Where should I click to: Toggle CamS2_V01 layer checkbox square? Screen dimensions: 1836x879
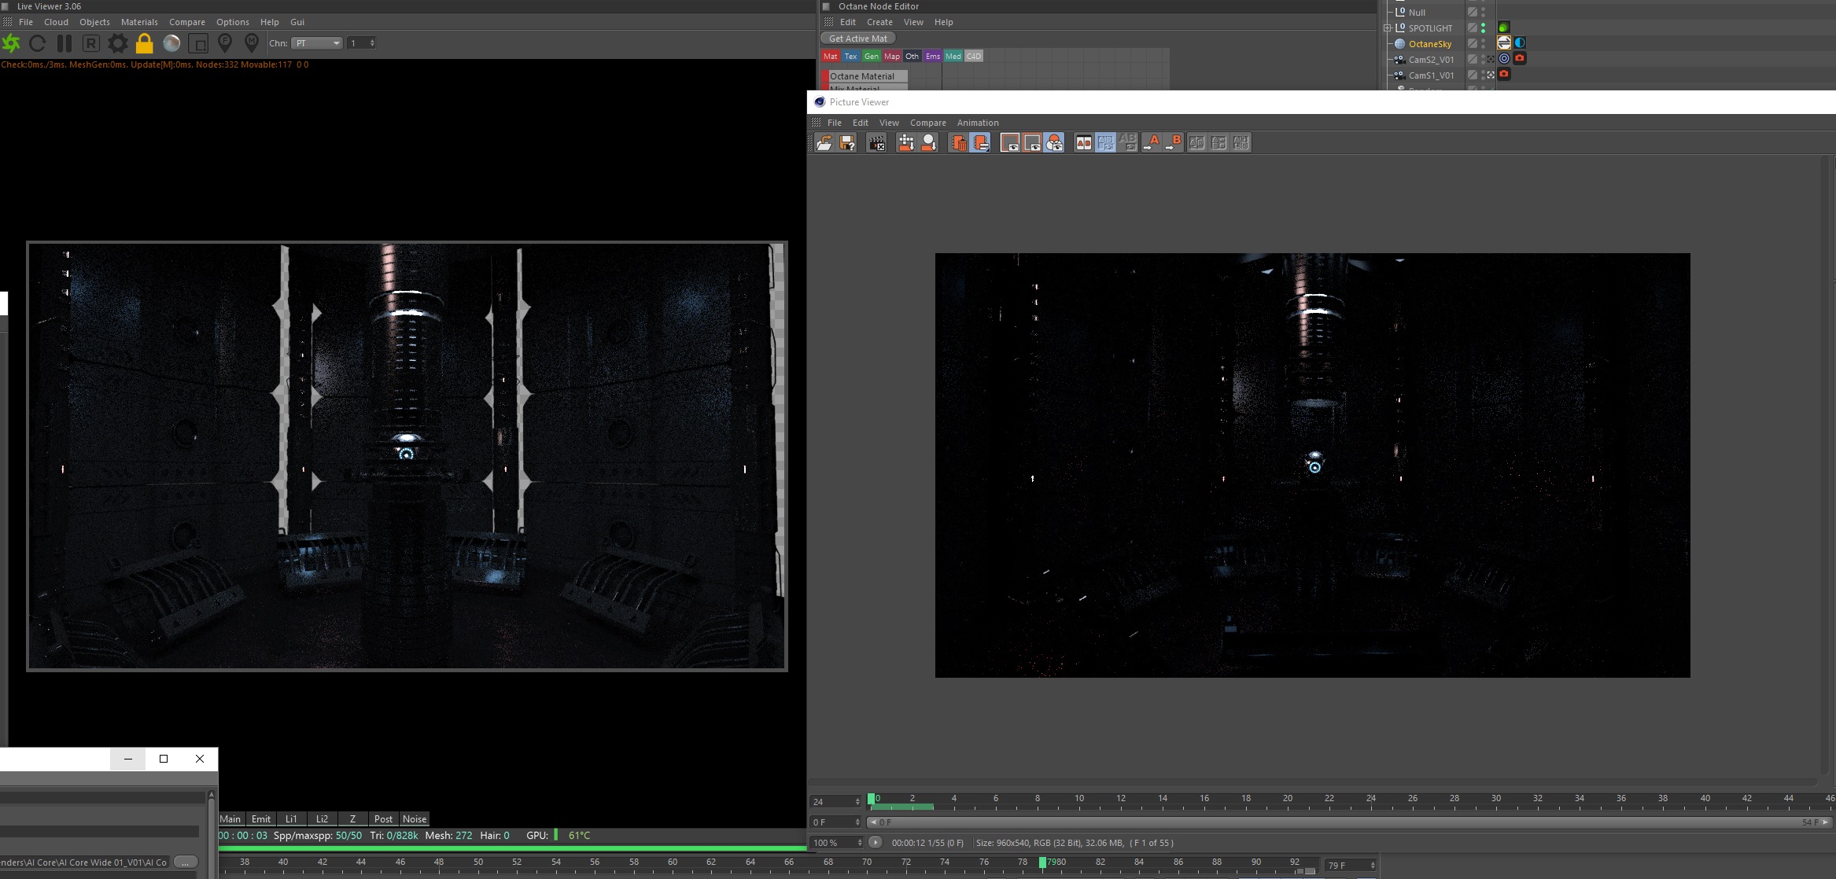pyautogui.click(x=1473, y=59)
